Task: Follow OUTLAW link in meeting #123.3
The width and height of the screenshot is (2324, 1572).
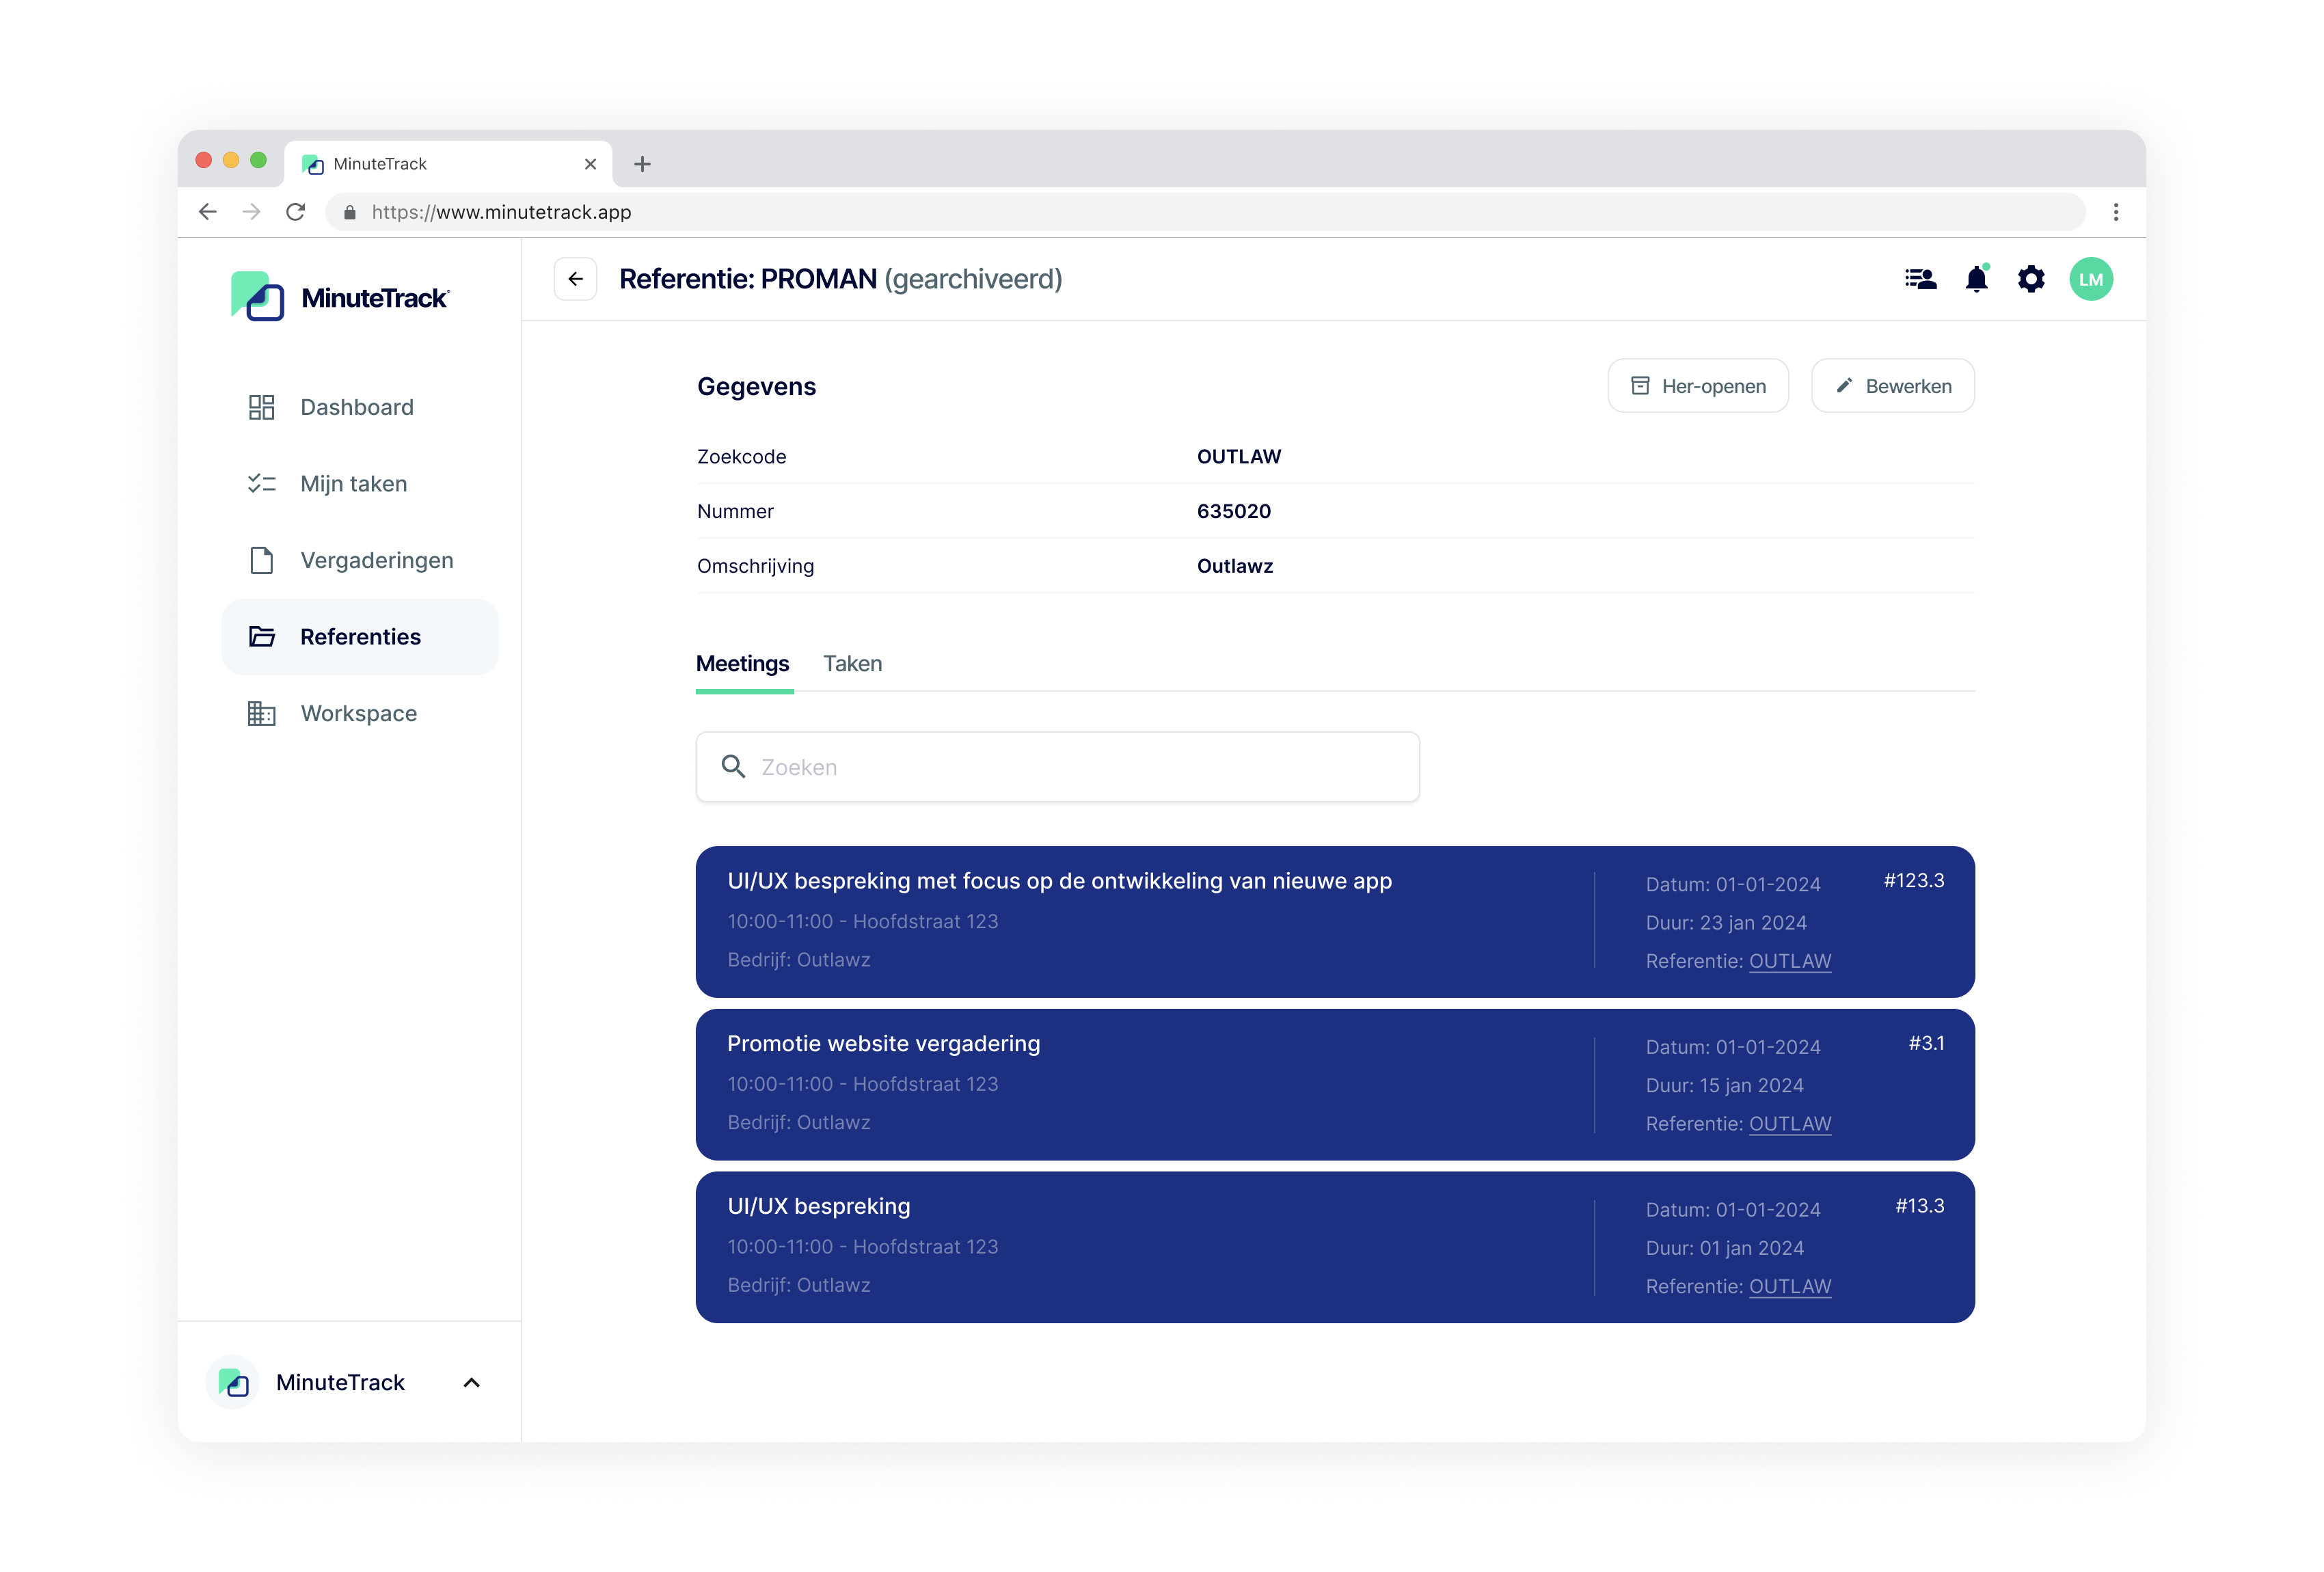Action: click(1790, 961)
